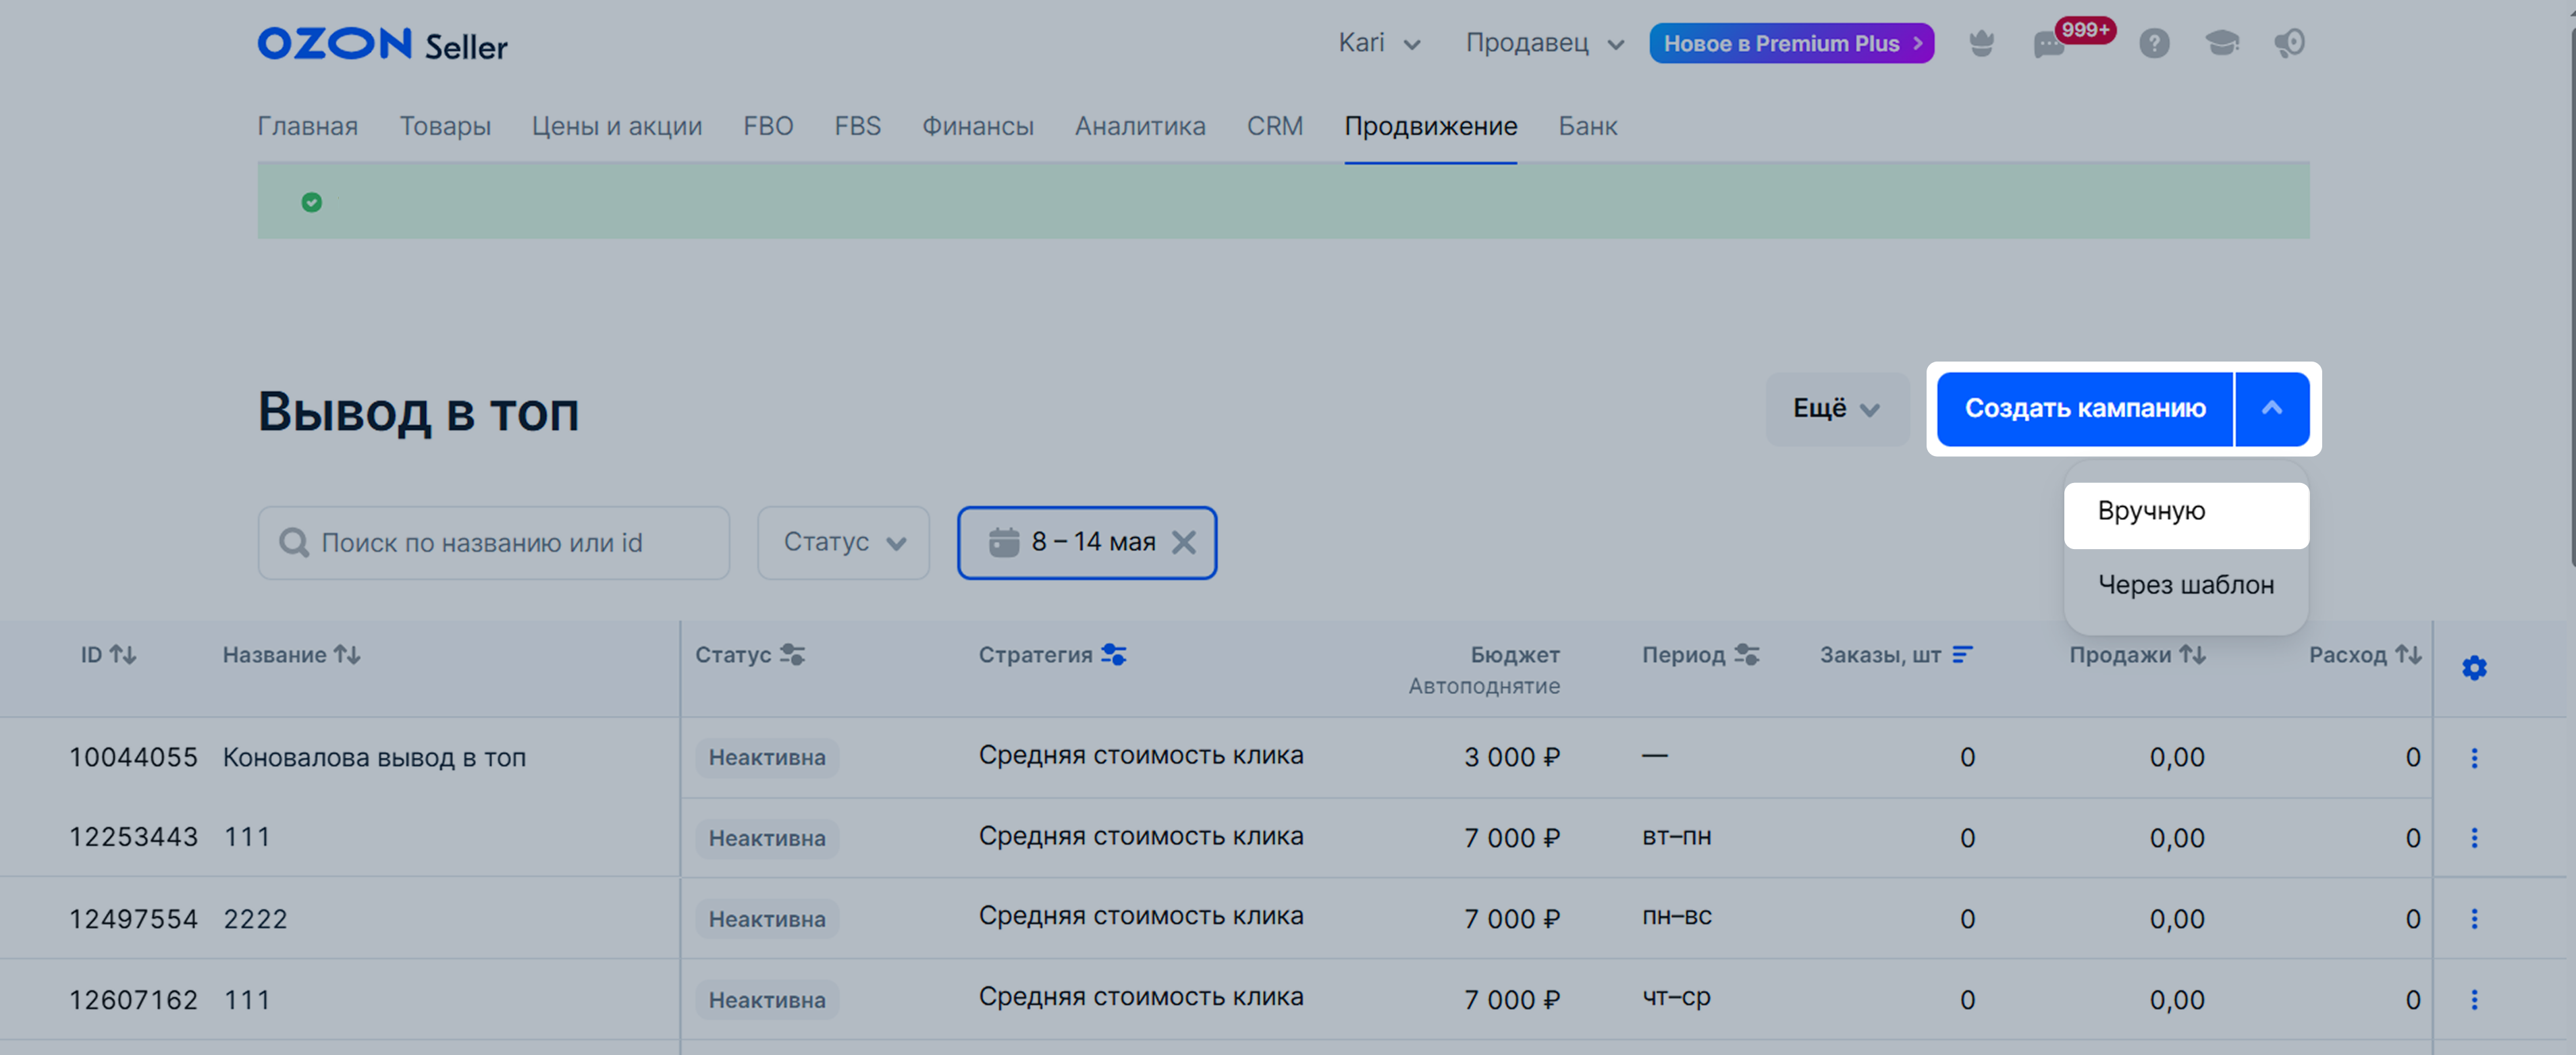Go to Банк tab
Viewport: 2576px width, 1055px height.
pos(1588,126)
